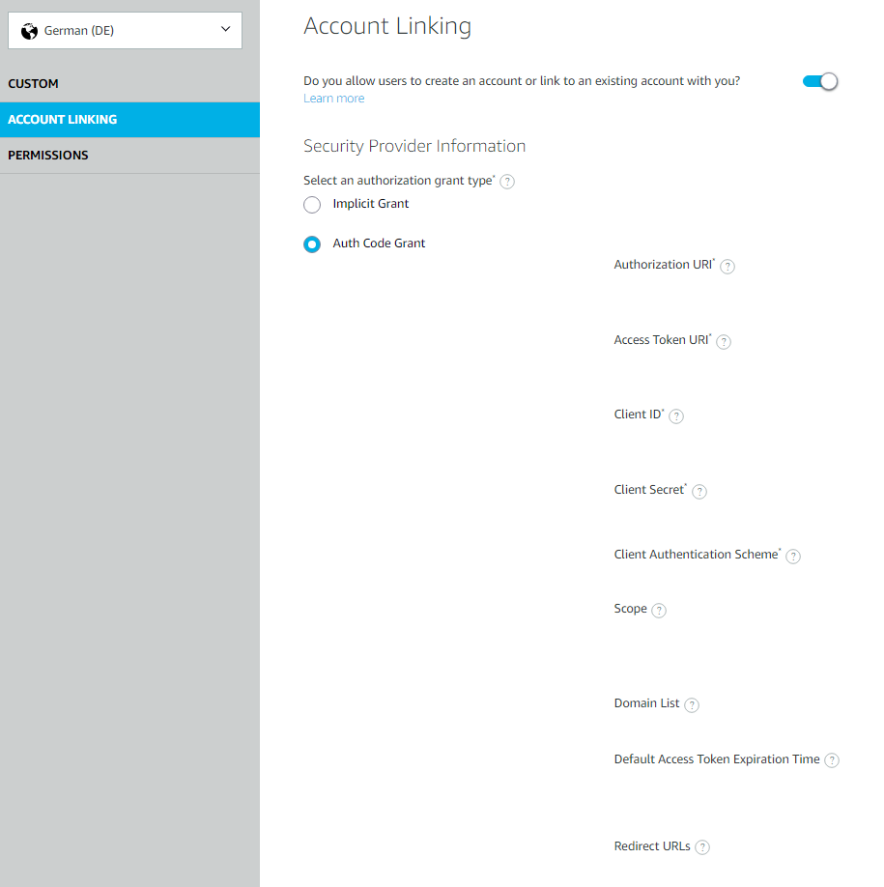Open the German (DE) language dropdown
The height and width of the screenshot is (887, 884).
pos(125,31)
